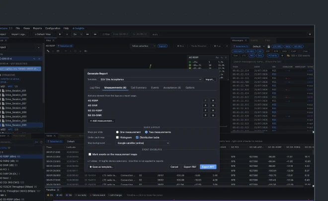The image size is (328, 201).
Task: Move 5G SS-SINR measurement up
Action: point(205,115)
